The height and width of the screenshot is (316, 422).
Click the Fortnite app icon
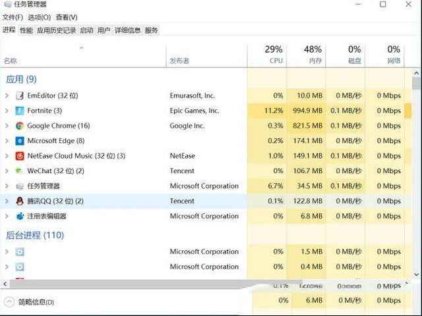click(20, 111)
